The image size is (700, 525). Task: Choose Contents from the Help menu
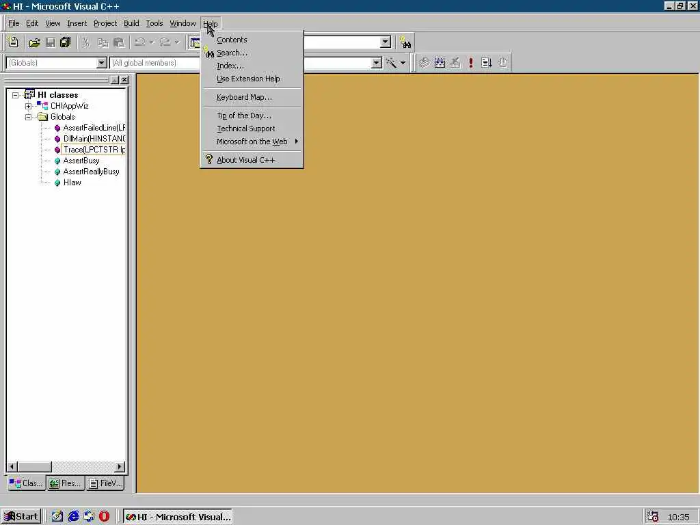[252, 40]
